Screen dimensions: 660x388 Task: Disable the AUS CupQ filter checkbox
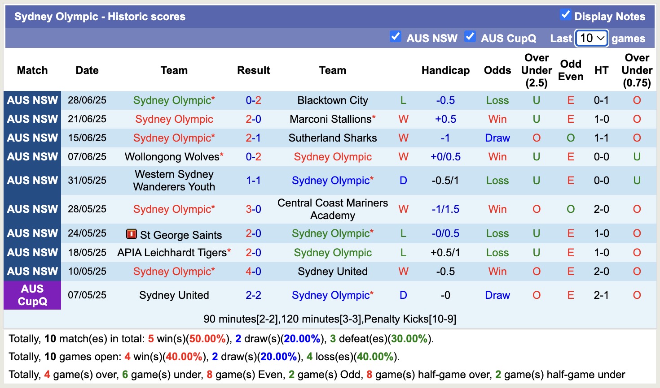pos(470,37)
